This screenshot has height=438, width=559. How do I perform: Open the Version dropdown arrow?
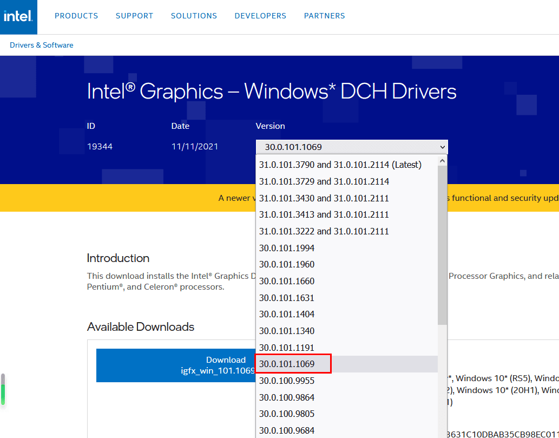tap(442, 147)
